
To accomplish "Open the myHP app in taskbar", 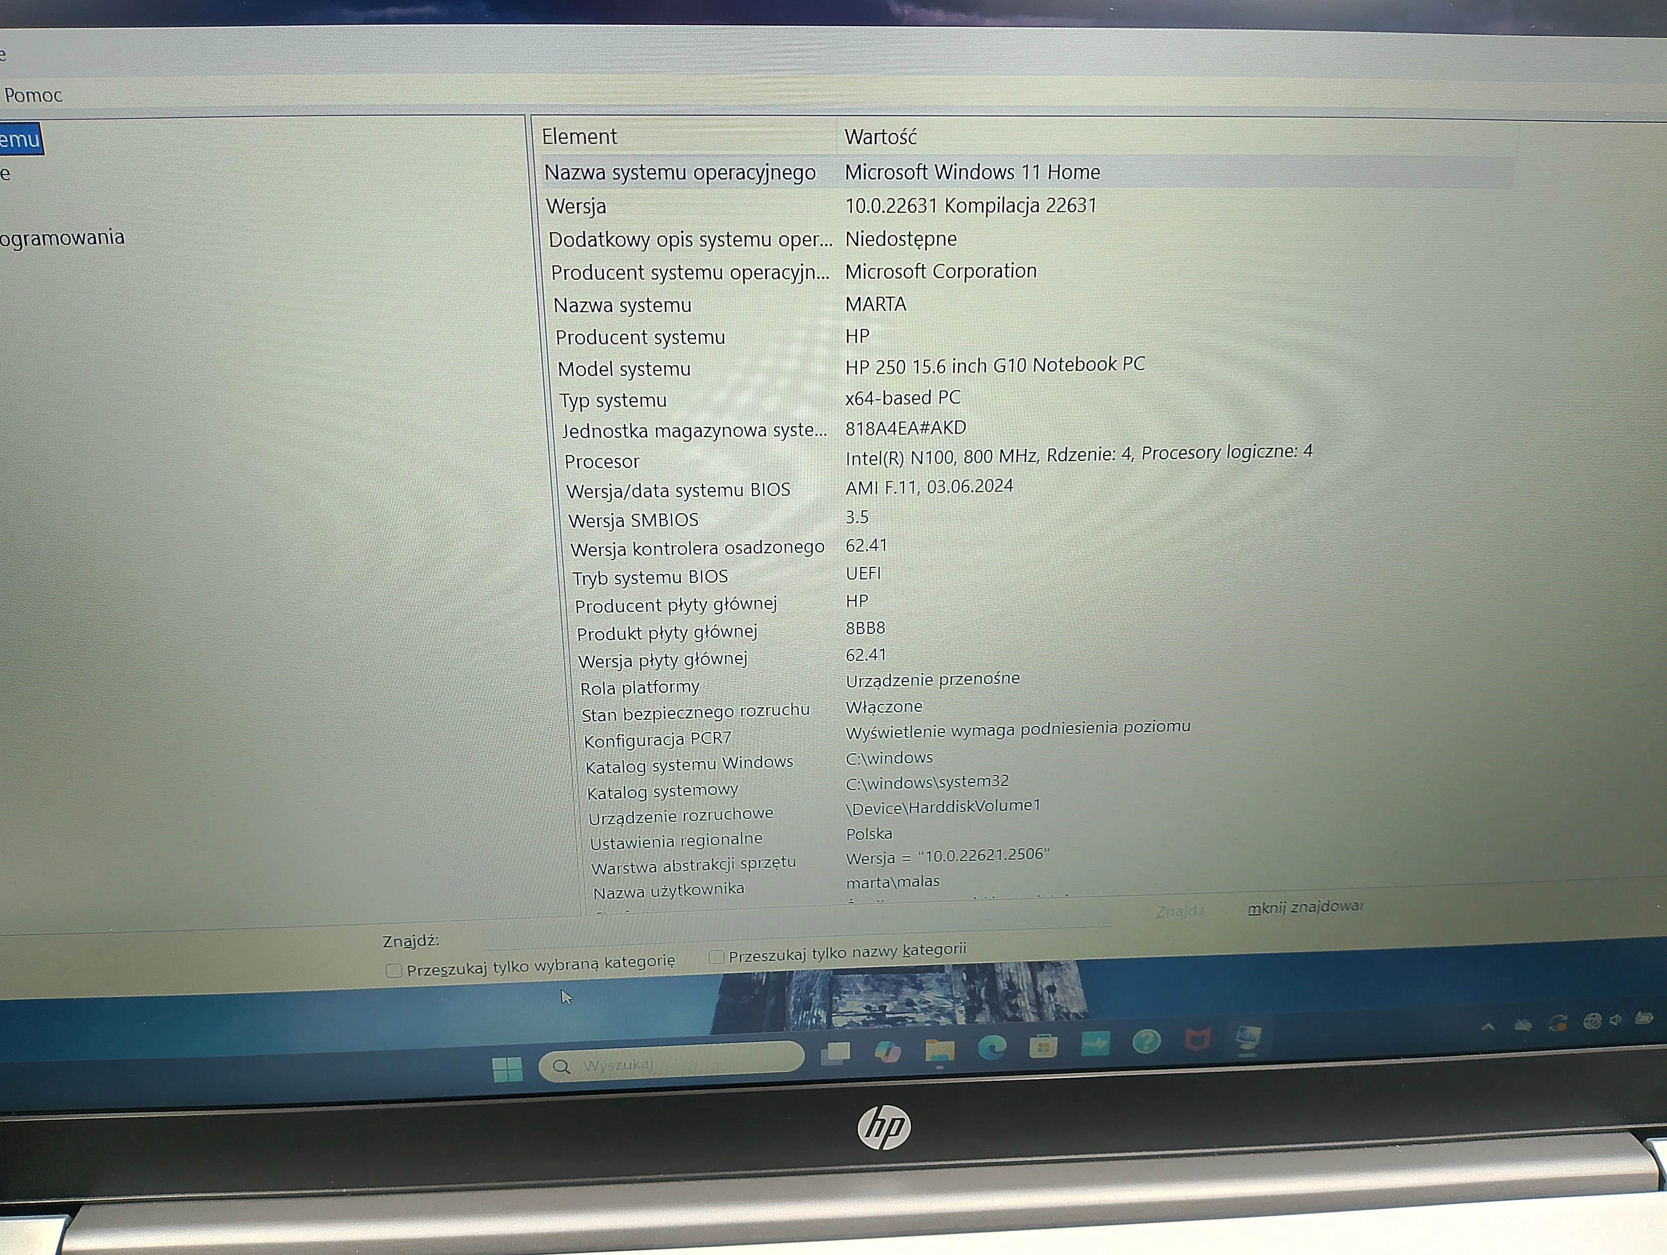I will [x=1095, y=1043].
